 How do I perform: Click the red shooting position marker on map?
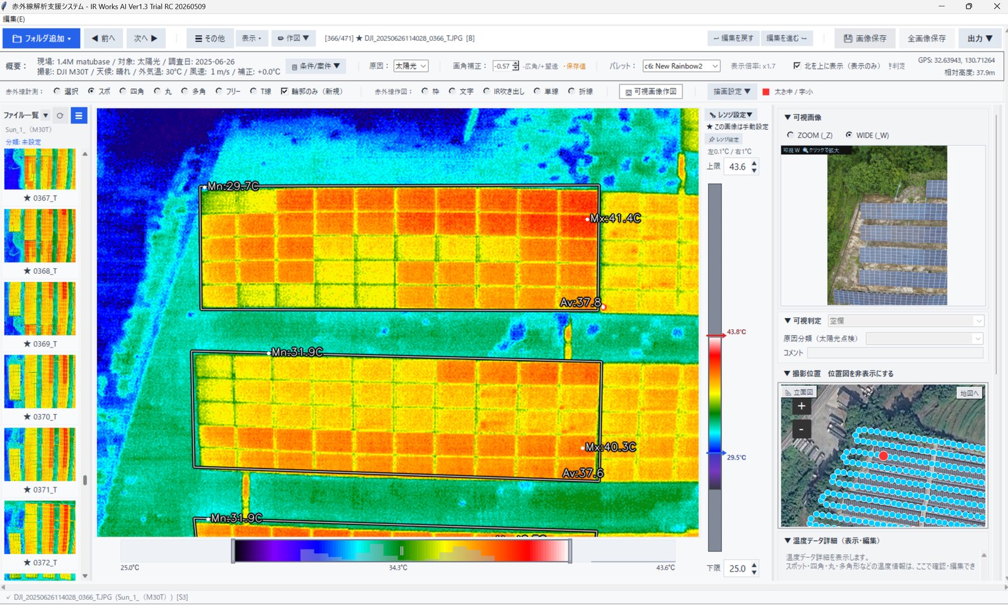[883, 456]
